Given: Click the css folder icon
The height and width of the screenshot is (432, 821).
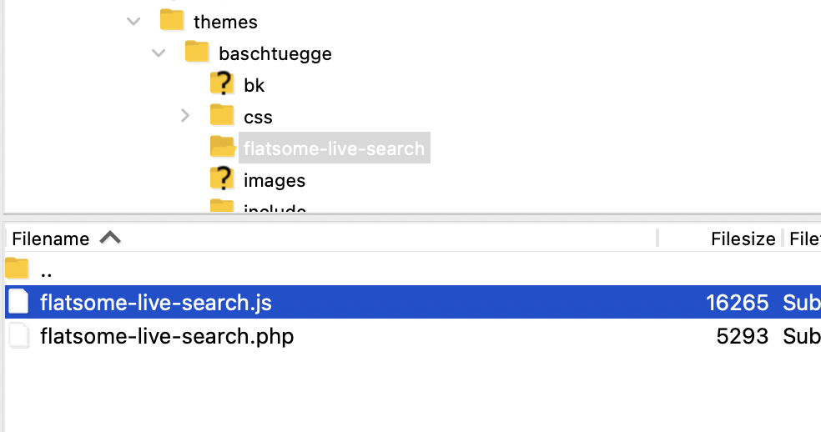Looking at the screenshot, I should 223,115.
